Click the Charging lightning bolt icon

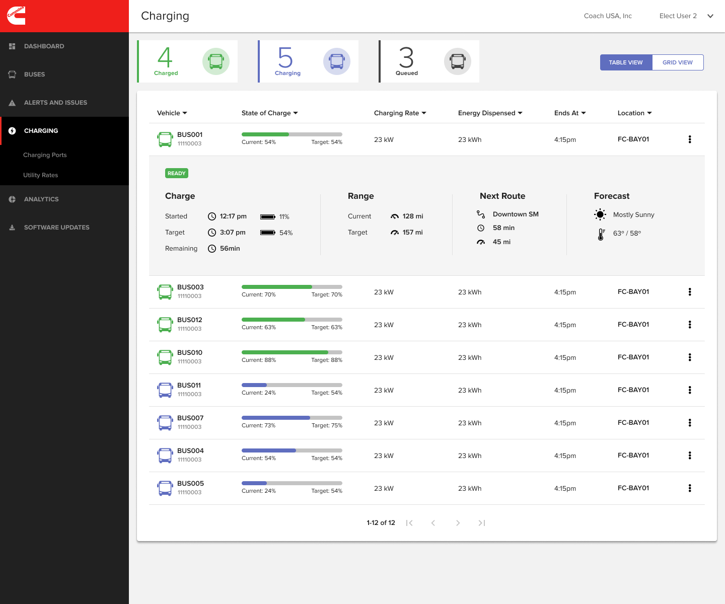point(12,131)
